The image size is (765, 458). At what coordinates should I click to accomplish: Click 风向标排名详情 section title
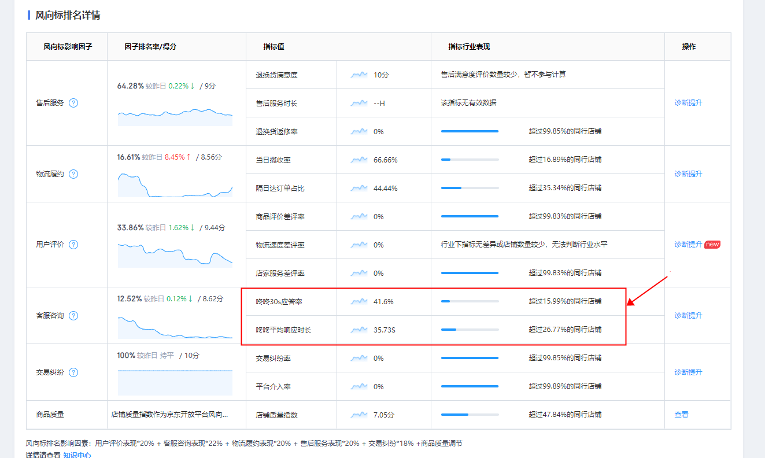coord(68,16)
